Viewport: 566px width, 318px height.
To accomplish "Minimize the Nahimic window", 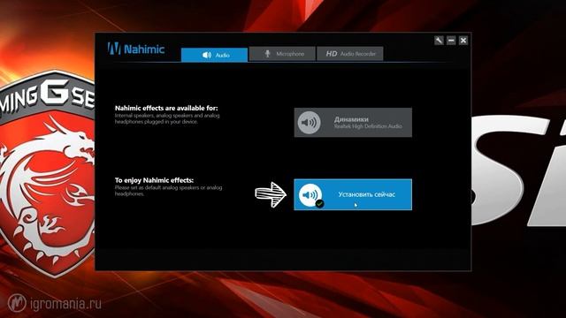I will point(451,41).
